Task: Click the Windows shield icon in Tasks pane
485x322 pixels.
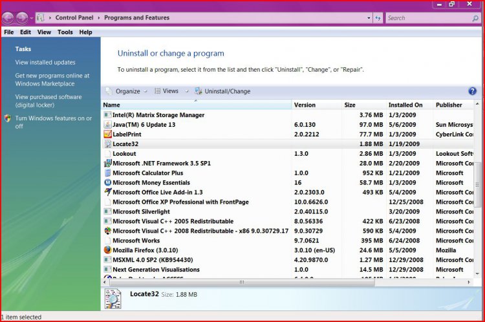Action: pos(8,118)
